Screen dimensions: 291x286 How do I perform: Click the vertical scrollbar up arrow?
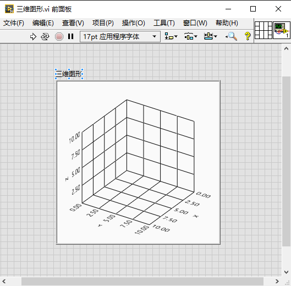click(x=286, y=48)
